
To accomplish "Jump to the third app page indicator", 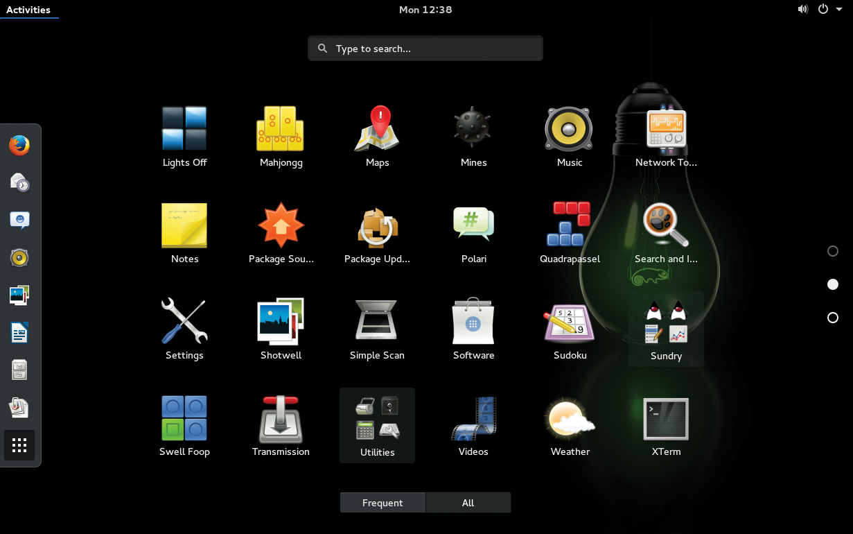I will click(833, 318).
